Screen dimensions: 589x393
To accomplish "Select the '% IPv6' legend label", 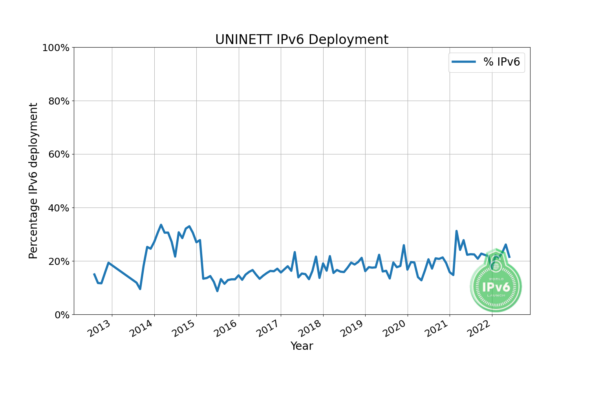I will point(501,62).
